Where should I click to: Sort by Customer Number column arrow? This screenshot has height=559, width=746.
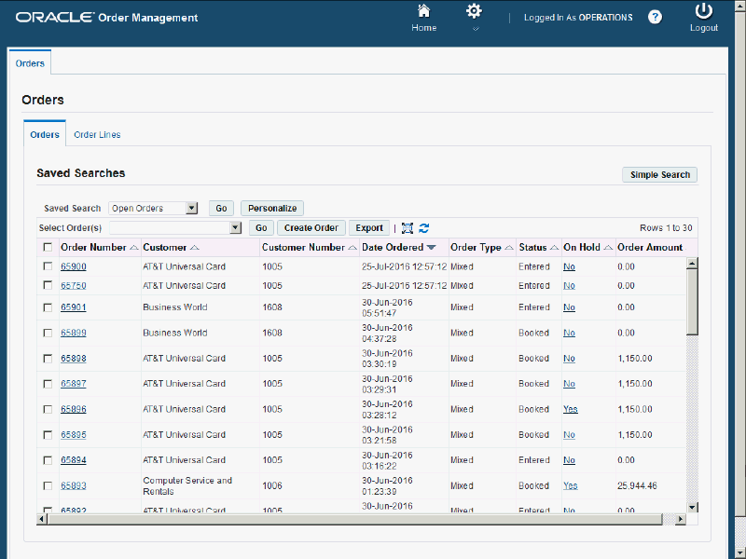[352, 248]
